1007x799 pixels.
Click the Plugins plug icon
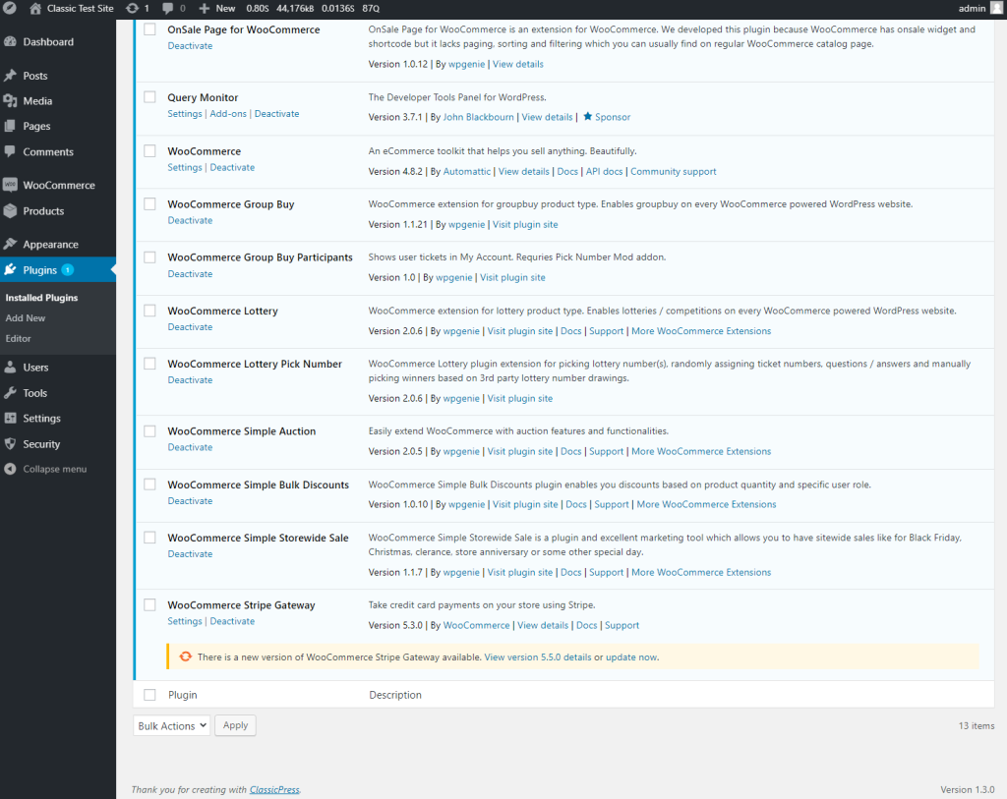tap(10, 270)
